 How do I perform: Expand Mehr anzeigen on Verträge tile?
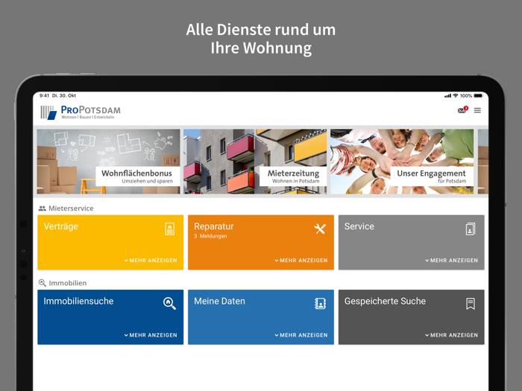(x=151, y=261)
